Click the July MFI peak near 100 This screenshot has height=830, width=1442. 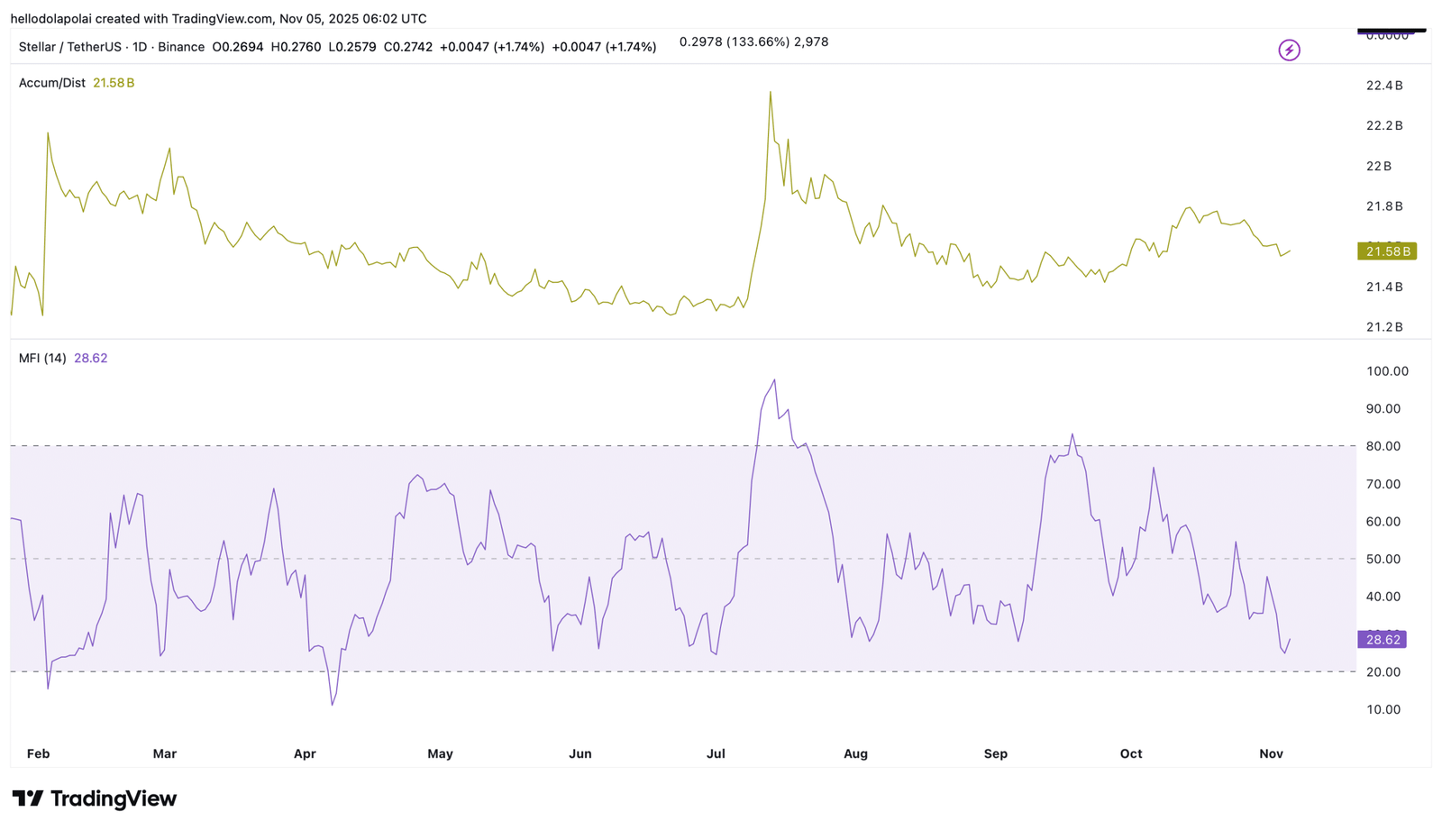pos(774,380)
